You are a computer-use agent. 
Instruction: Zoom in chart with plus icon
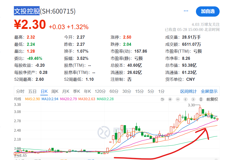(170, 99)
